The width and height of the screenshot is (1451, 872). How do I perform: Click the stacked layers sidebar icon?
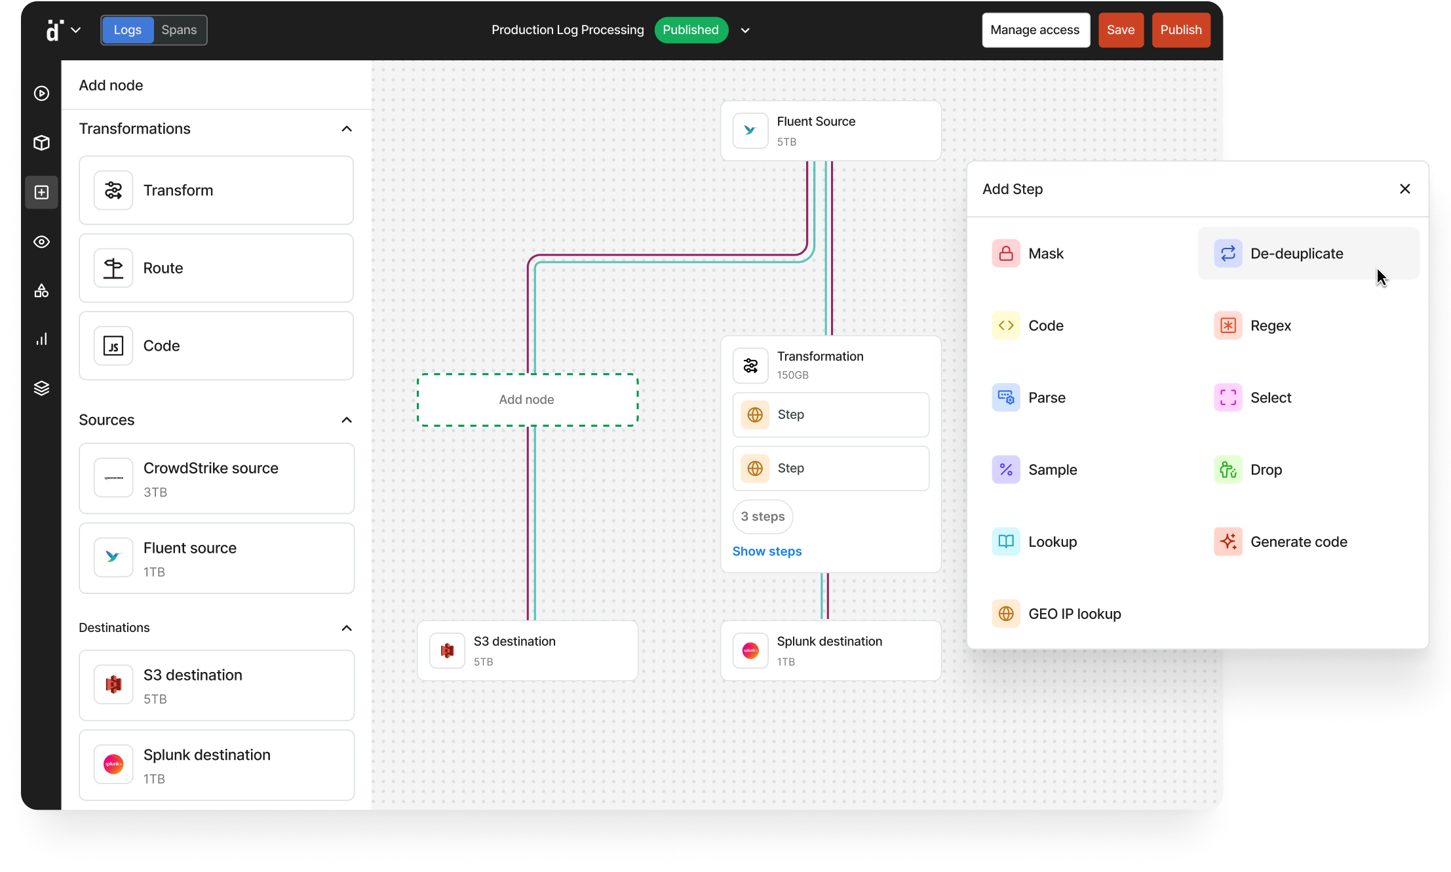41,388
